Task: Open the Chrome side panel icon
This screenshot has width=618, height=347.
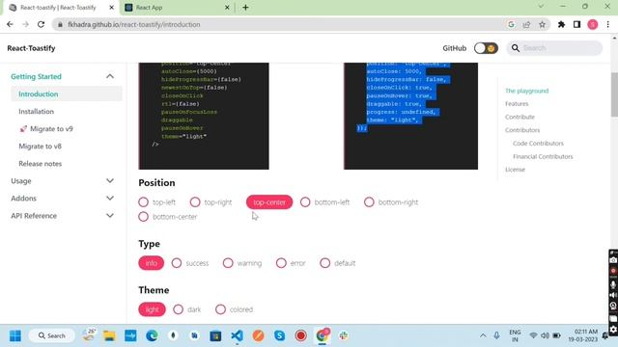Action: tap(576, 24)
